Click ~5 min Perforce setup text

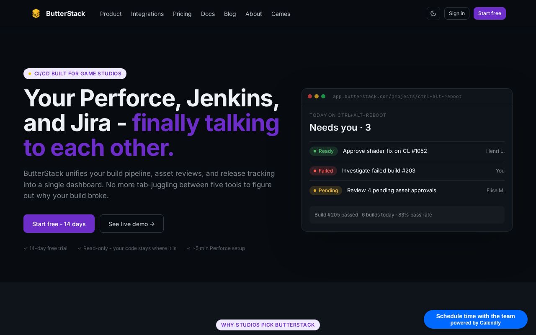tap(216, 248)
